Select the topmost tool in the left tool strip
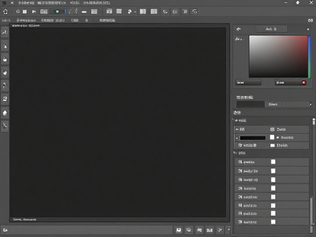The height and width of the screenshot is (237, 316). (4, 32)
